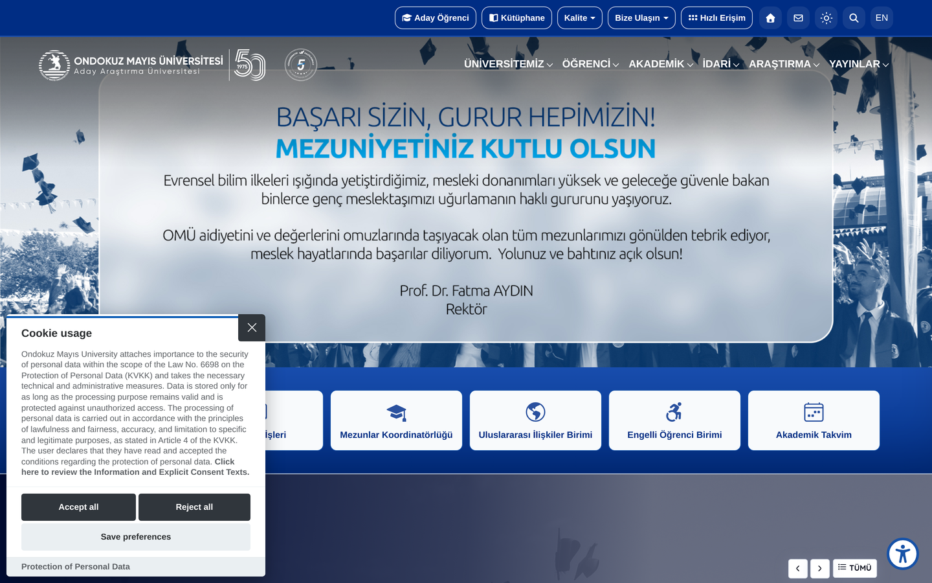Click the Ondokuz Mayıs Üniversitesi logo
Screen dimensions: 932x583
[131, 65]
